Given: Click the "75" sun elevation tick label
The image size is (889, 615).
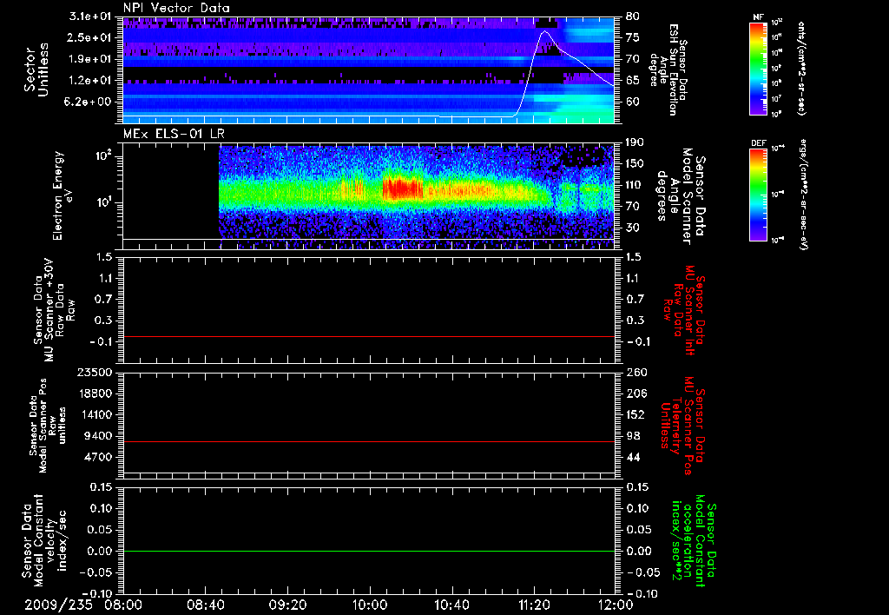Looking at the screenshot, I should pos(633,37).
